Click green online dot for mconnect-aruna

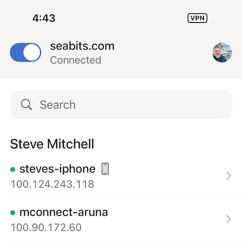[13, 213]
